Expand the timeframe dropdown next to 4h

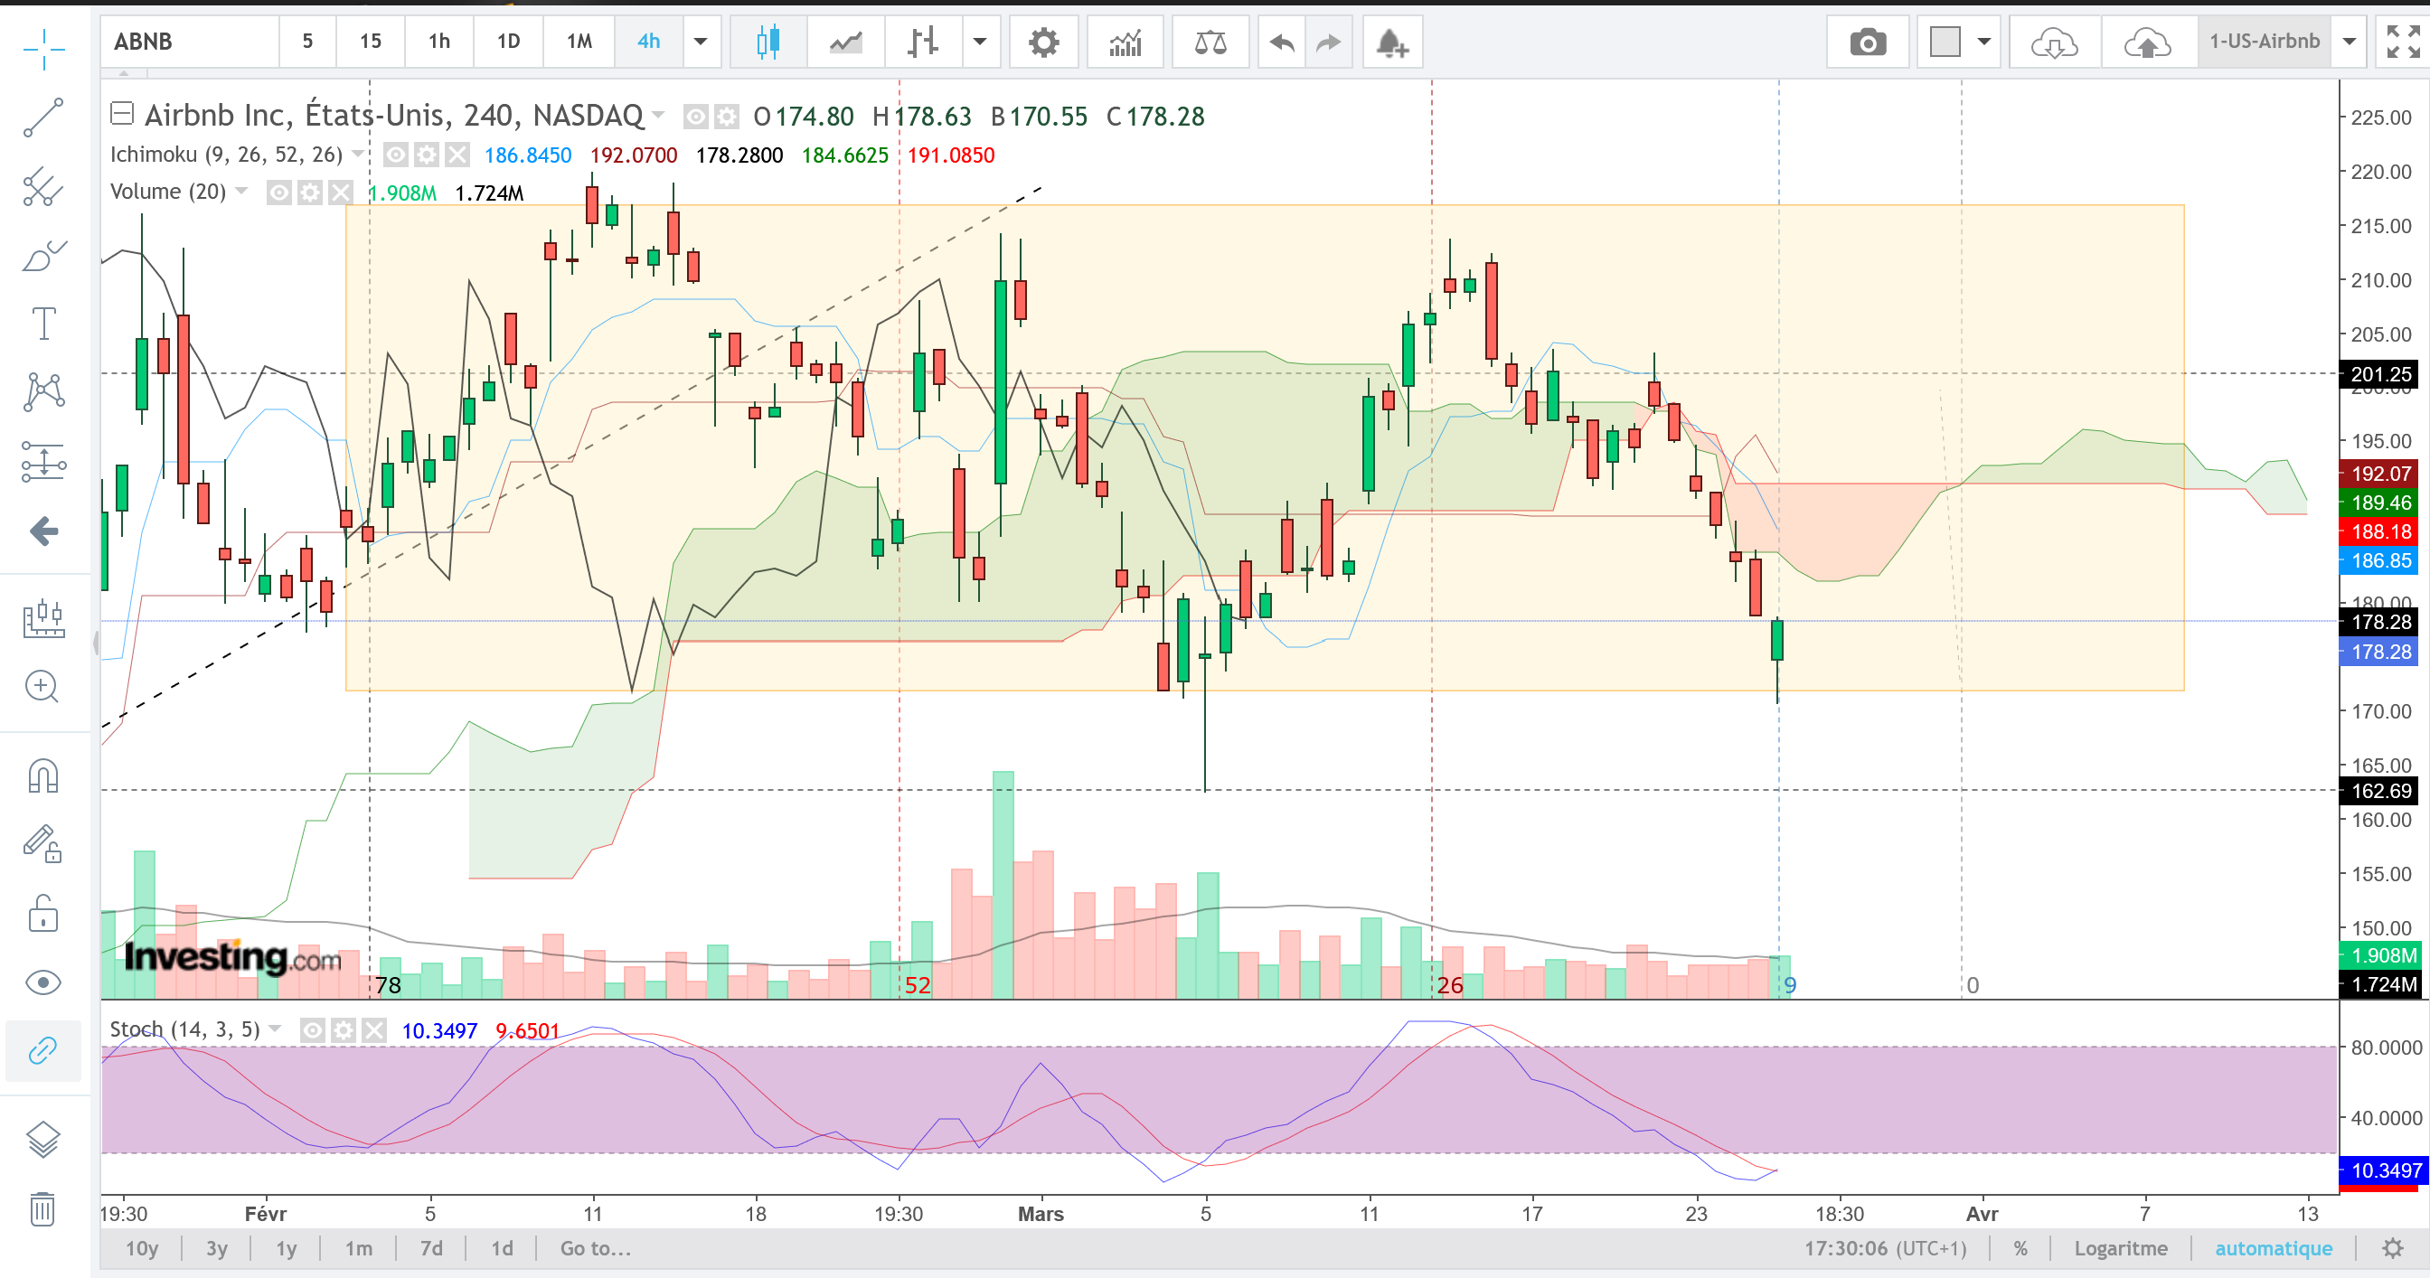701,42
